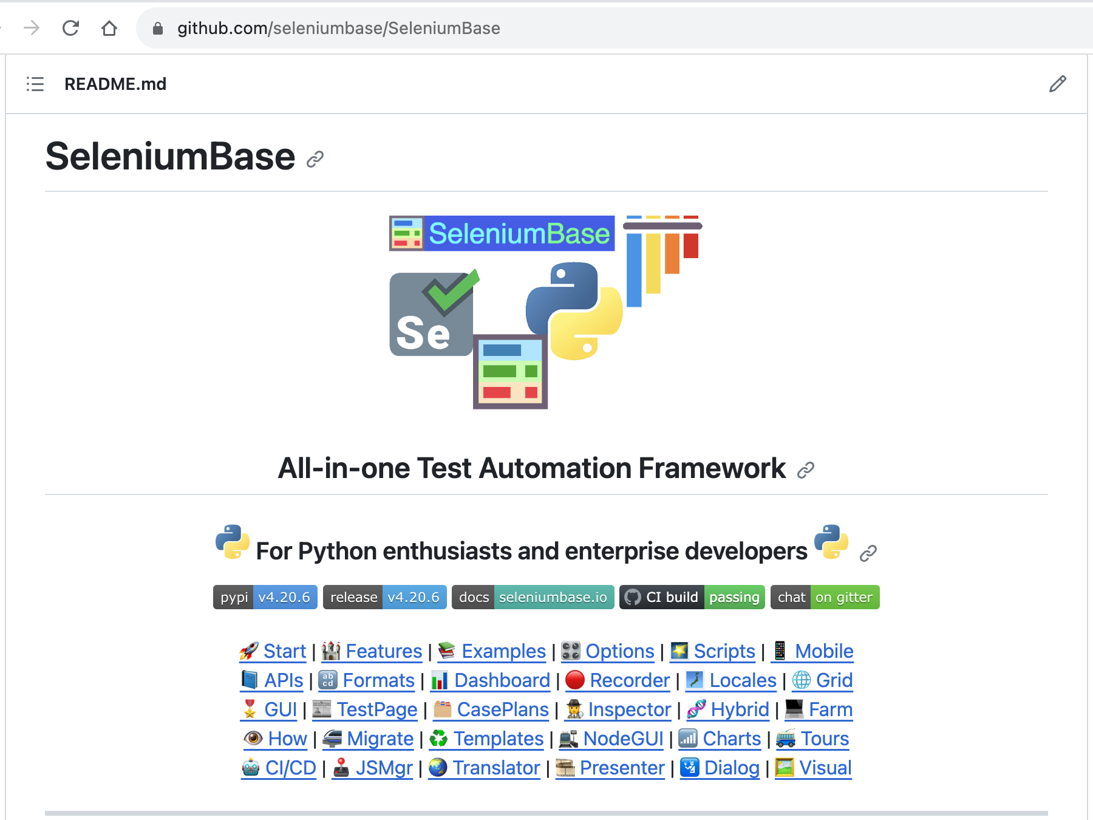
Task: Click anchor icon after enterprise developers heading
Action: pyautogui.click(x=868, y=553)
